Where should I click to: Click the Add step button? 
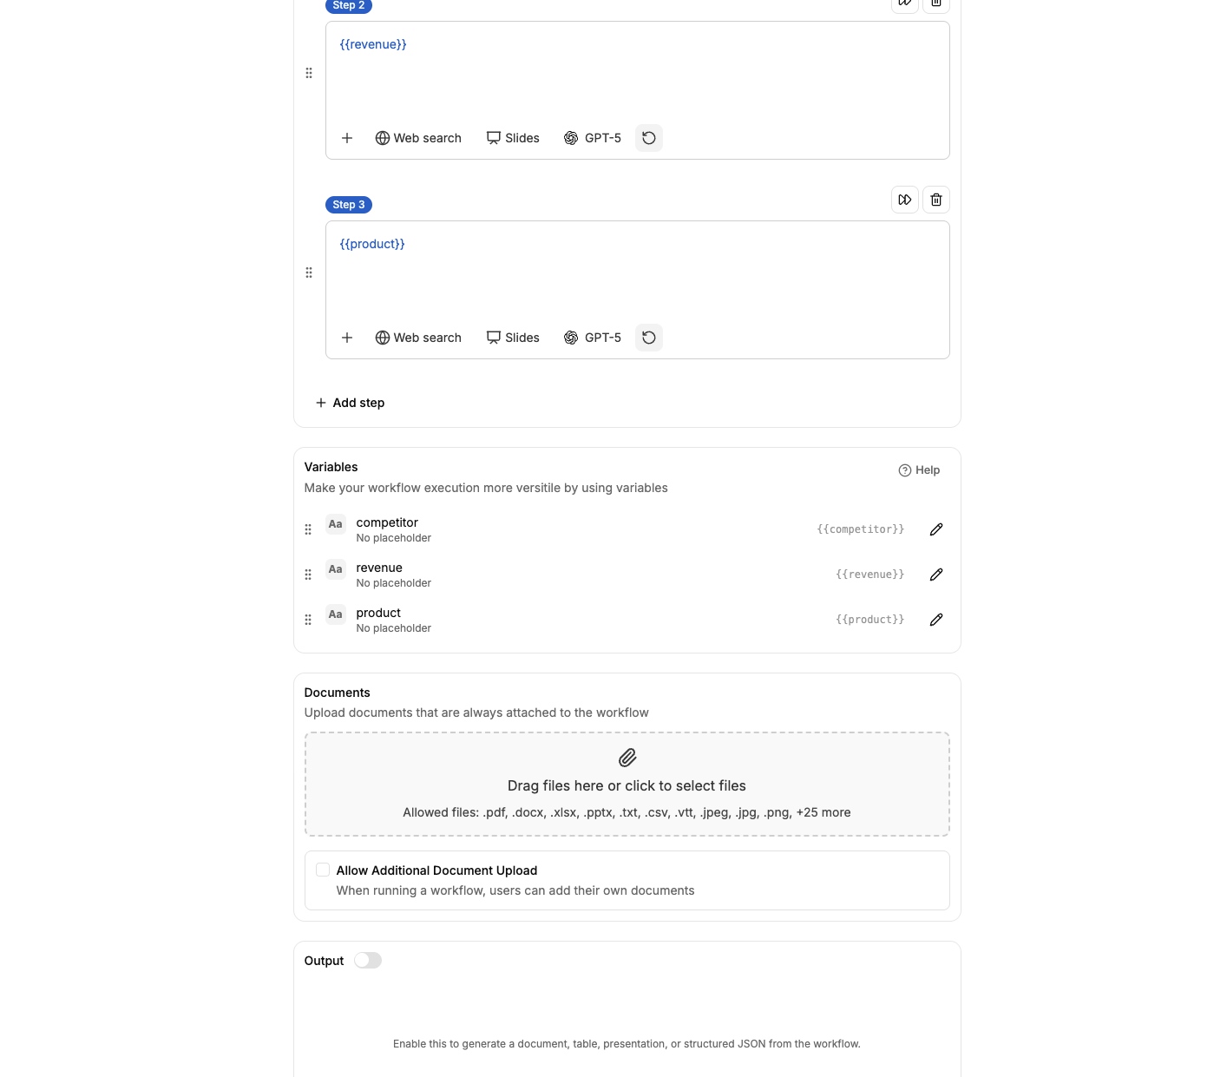[350, 403]
